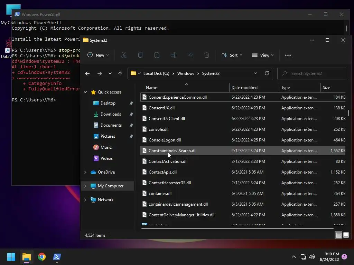Sort by the Date modified column
354x265 pixels.
254,87
